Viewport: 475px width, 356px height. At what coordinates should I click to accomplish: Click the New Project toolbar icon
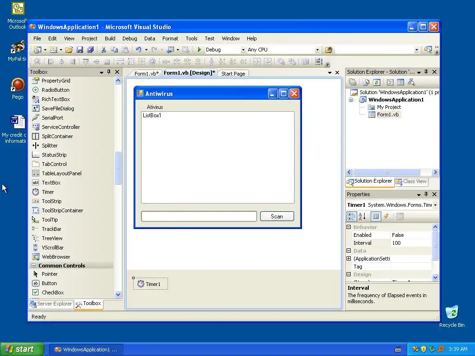[x=38, y=50]
